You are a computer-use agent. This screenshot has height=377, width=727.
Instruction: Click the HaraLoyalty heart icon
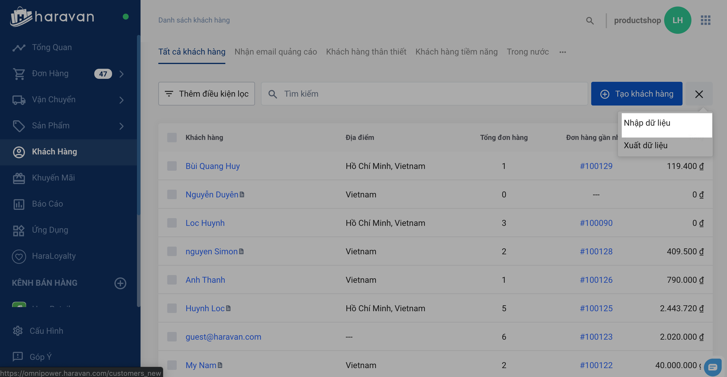coord(19,256)
